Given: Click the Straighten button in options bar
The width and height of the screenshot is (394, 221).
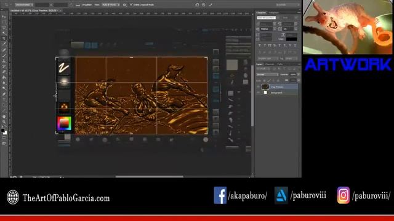Looking at the screenshot, I should pyautogui.click(x=87, y=5).
